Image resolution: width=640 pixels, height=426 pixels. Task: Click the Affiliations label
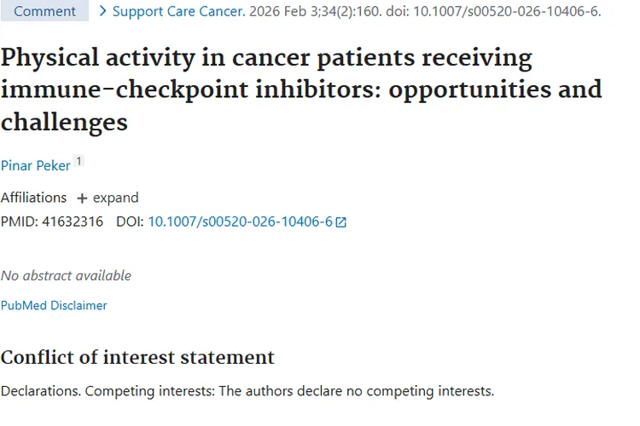point(33,198)
